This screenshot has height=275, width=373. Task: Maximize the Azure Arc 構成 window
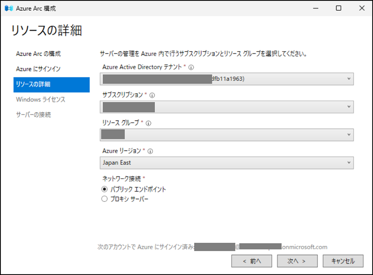(x=338, y=9)
